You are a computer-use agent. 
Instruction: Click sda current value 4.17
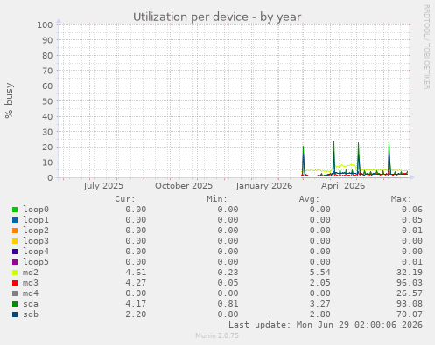(x=136, y=304)
